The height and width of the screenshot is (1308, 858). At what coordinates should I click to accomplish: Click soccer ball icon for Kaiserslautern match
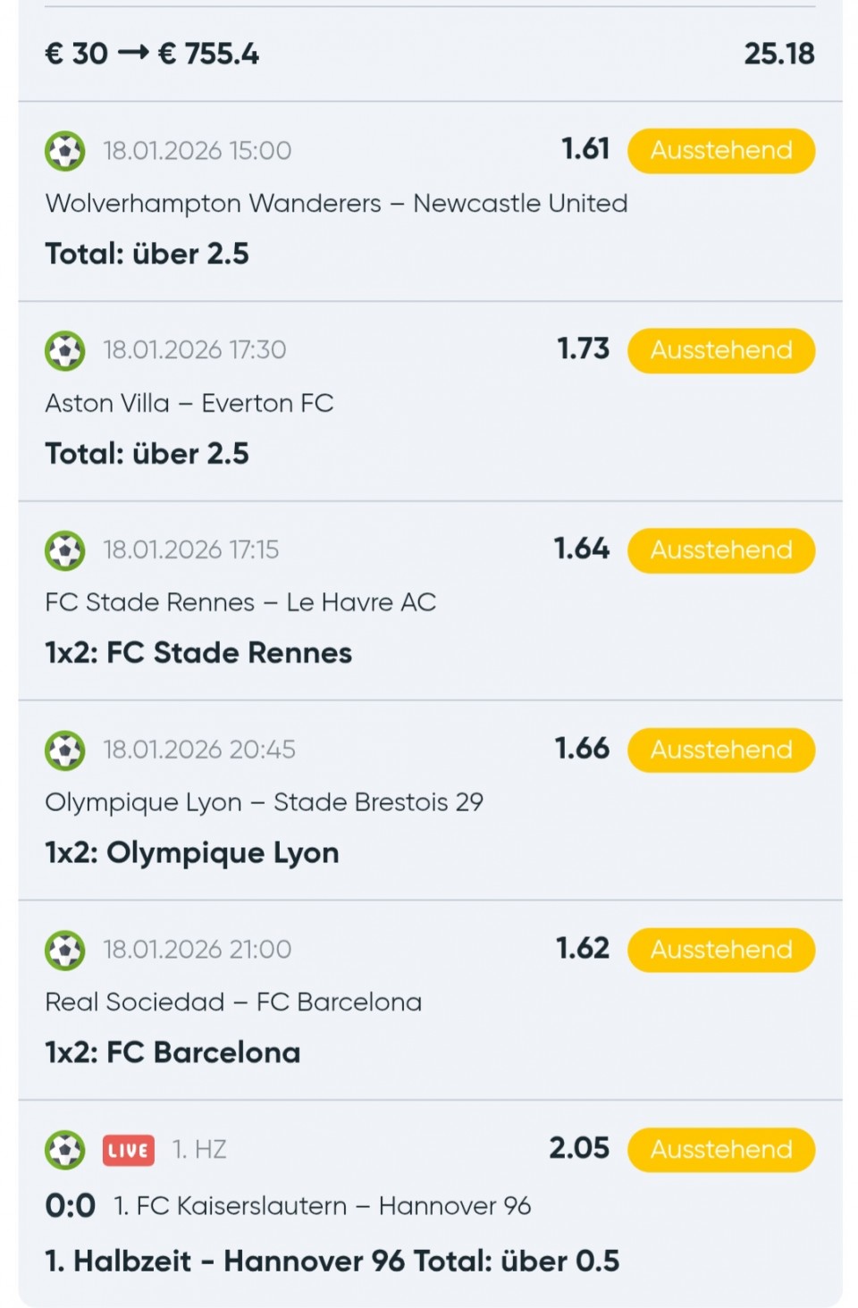pyautogui.click(x=65, y=1150)
